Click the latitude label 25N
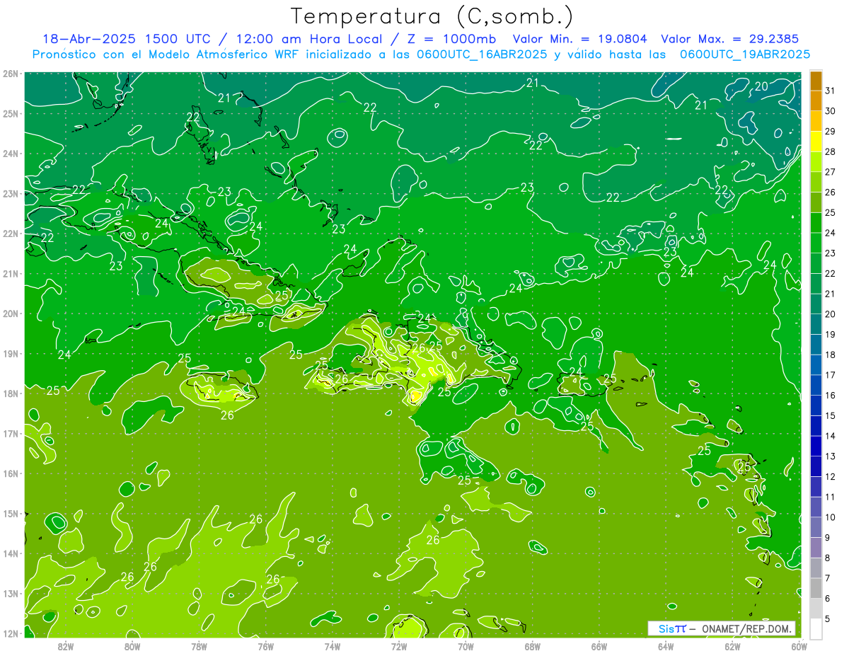Viewport: 849px width, 656px height. coord(11,113)
